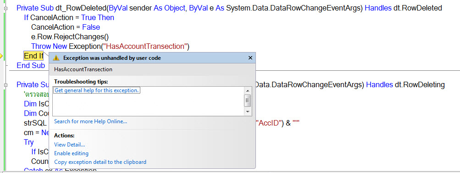460x173 pixels.
Task: Close the exception helper popup
Action: pos(250,58)
